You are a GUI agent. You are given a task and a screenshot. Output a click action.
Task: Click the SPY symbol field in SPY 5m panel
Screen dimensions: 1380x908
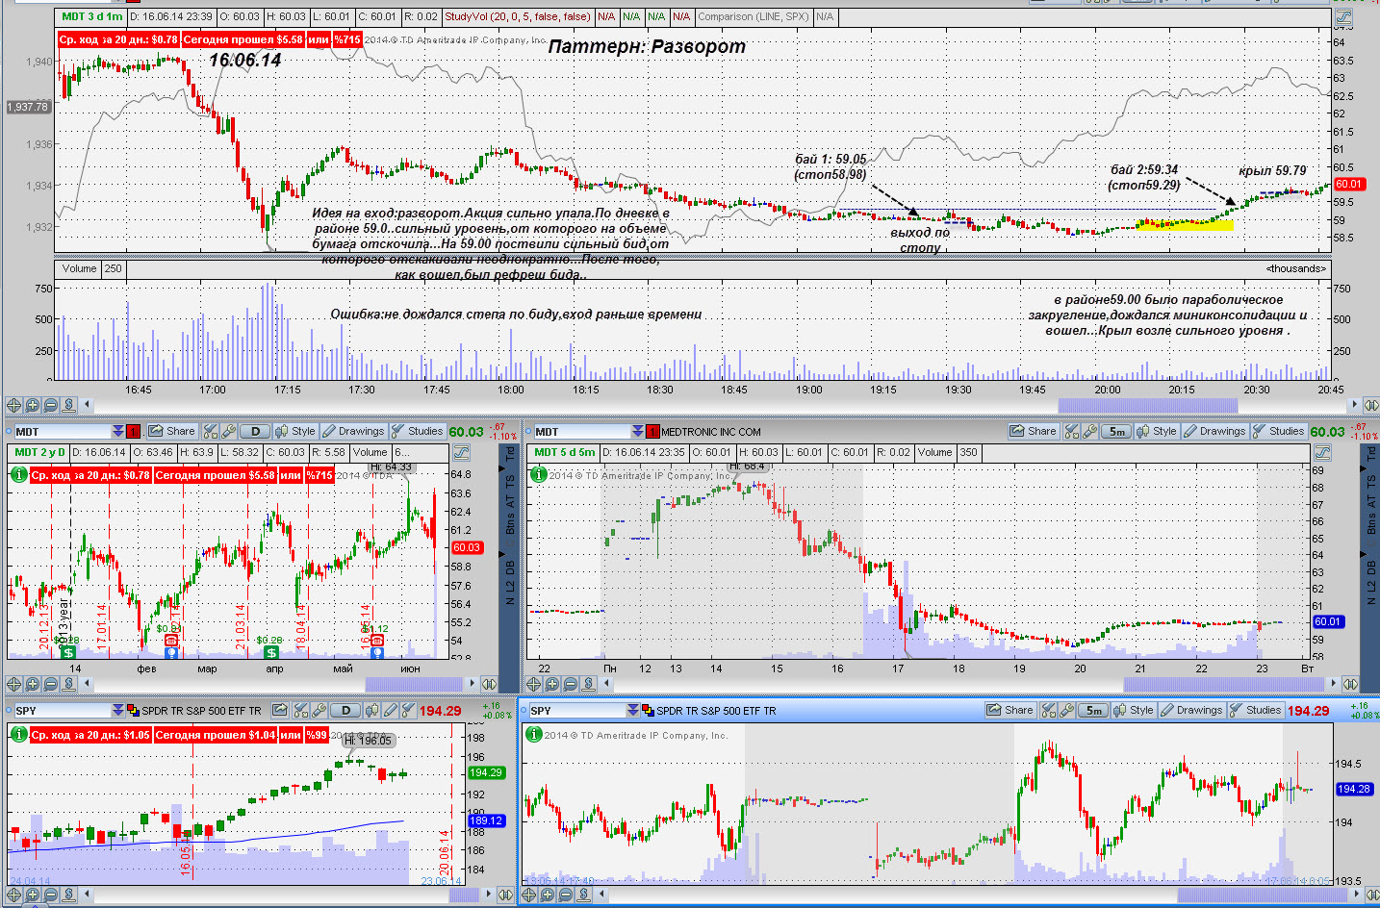click(x=576, y=710)
